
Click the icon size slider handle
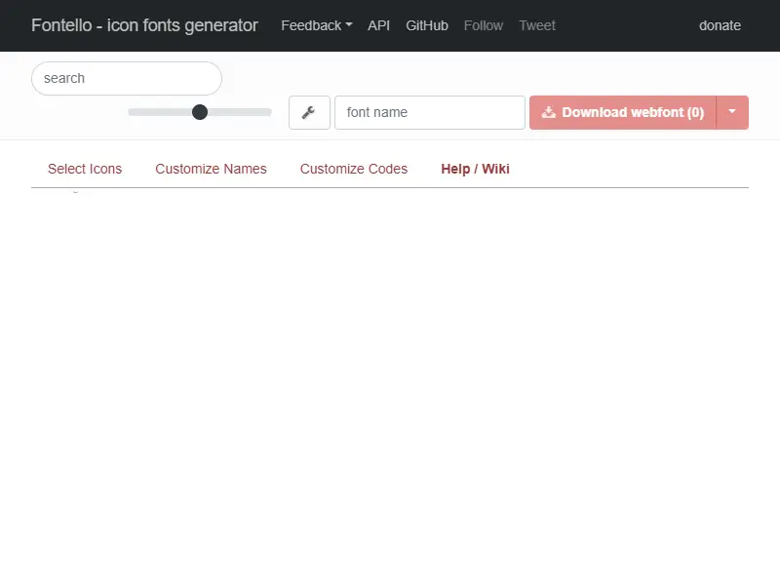[x=200, y=112]
